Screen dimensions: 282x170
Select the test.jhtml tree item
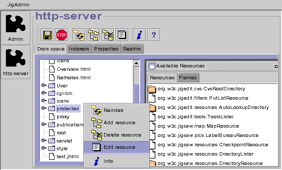pyautogui.click(x=68, y=156)
